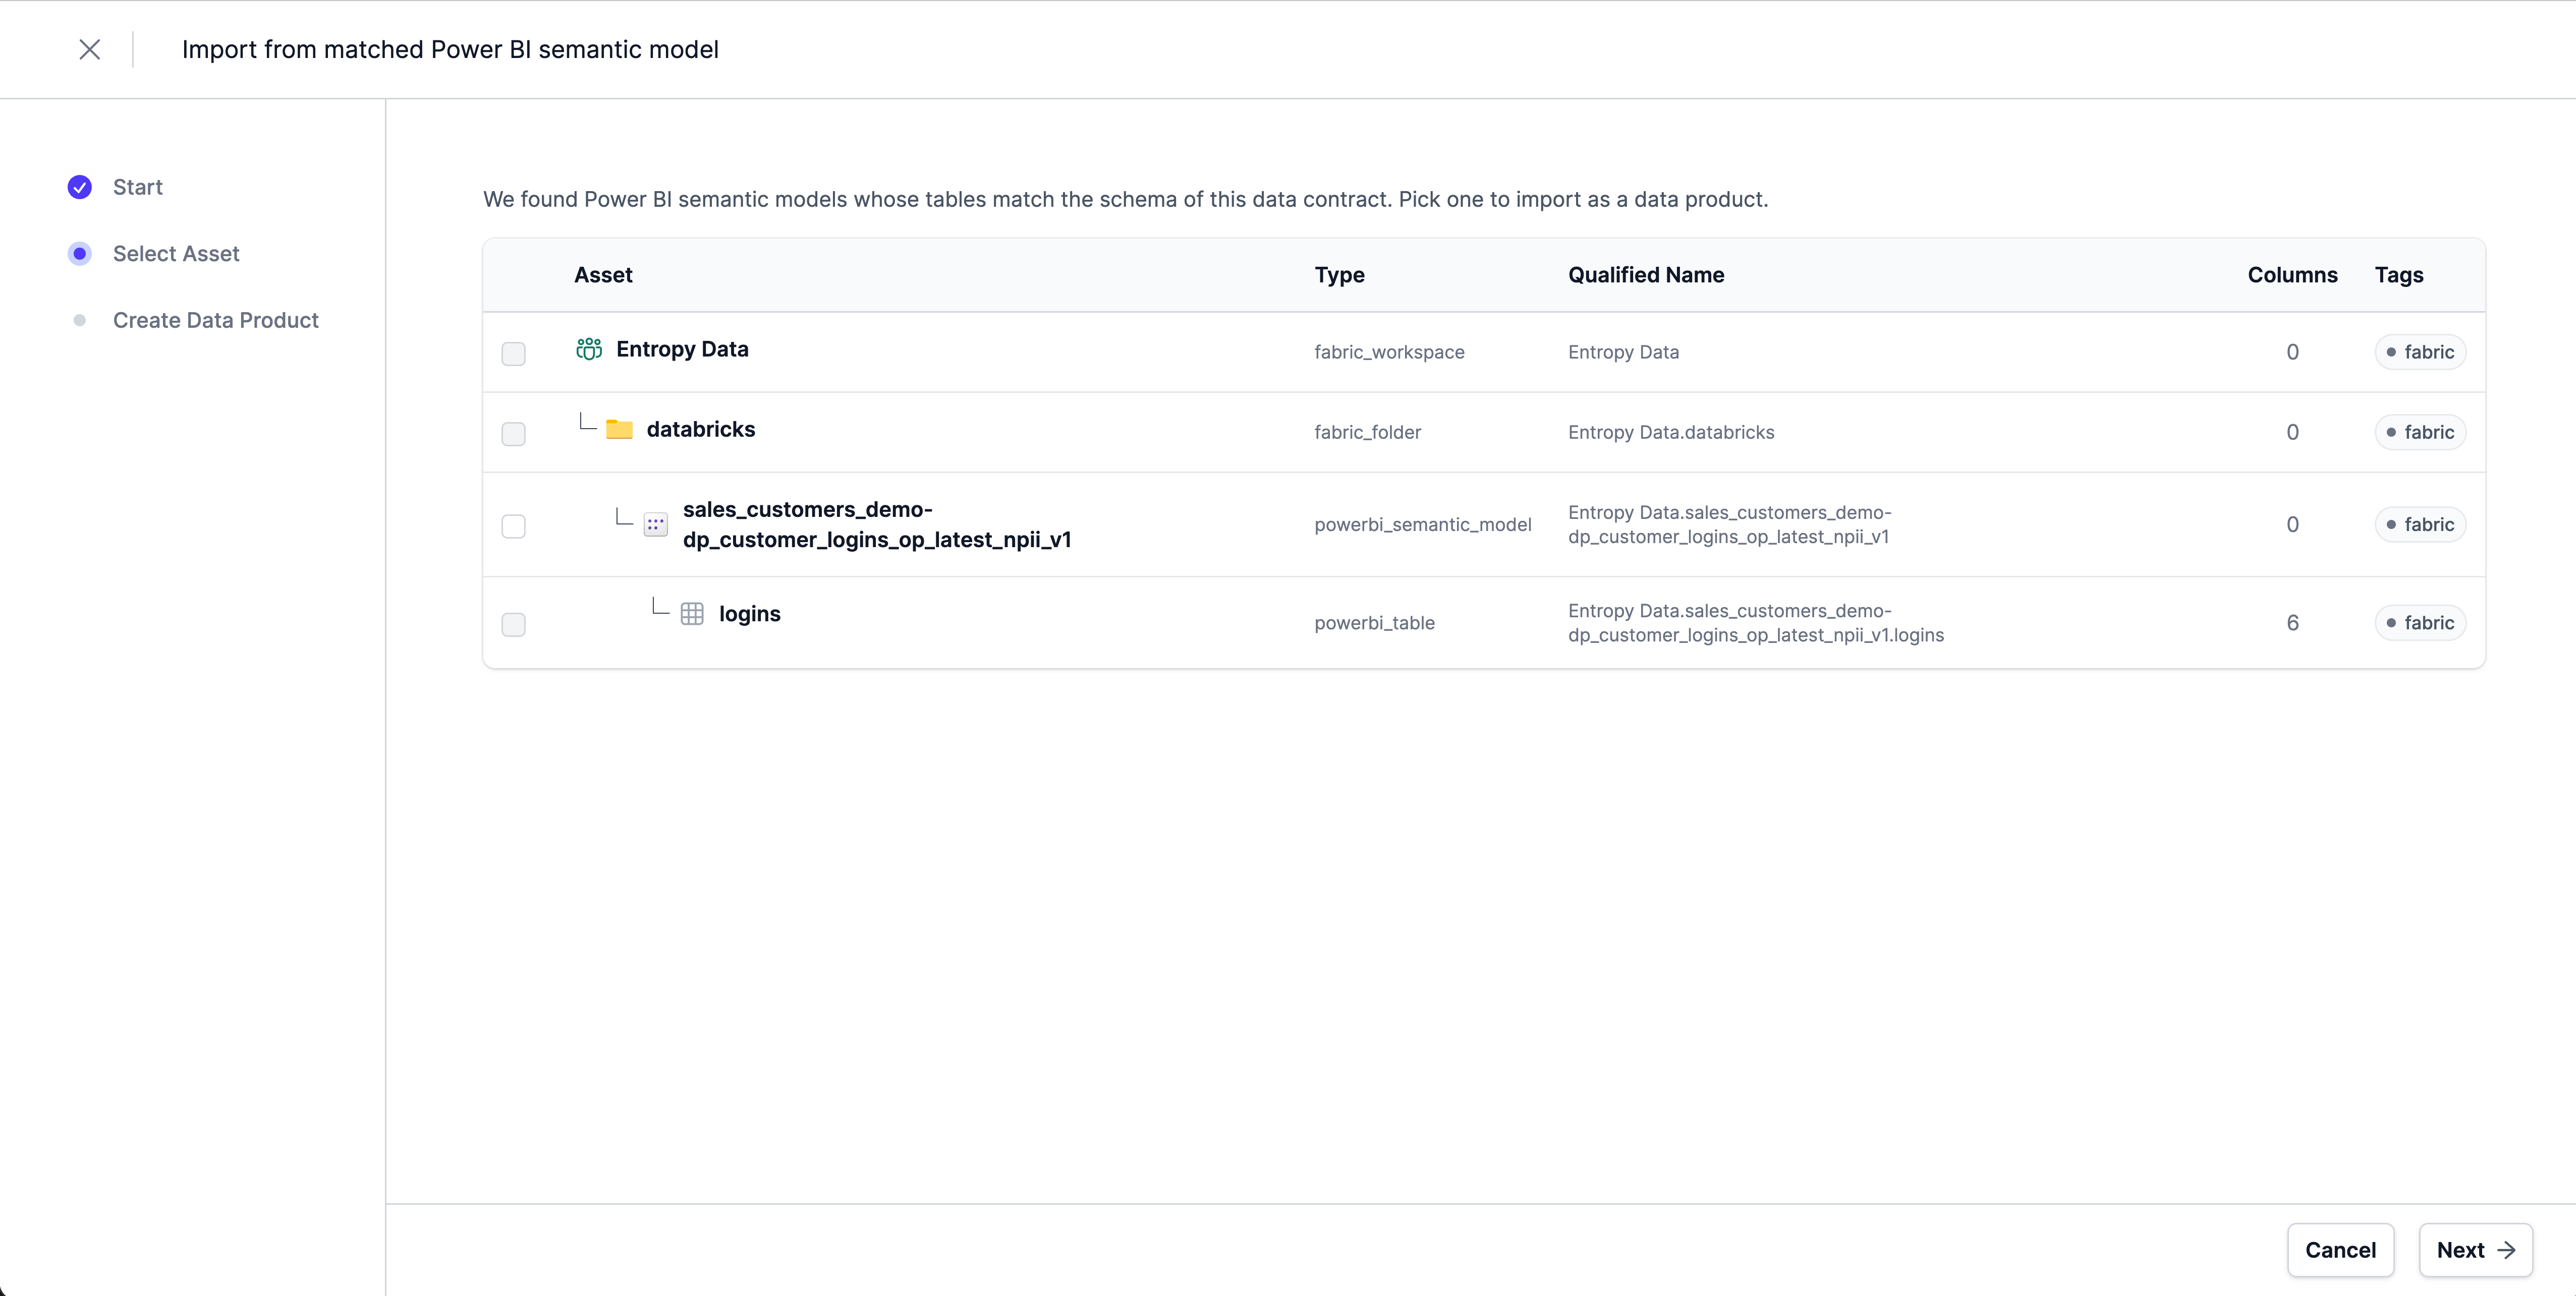Click the Asset column header
This screenshot has width=2576, height=1296.
click(603, 275)
